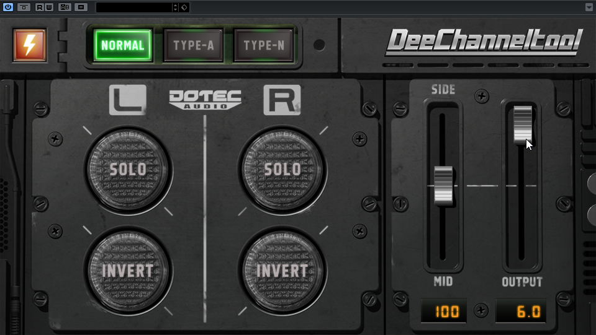Click the Output value display showing 6.0

click(x=521, y=311)
